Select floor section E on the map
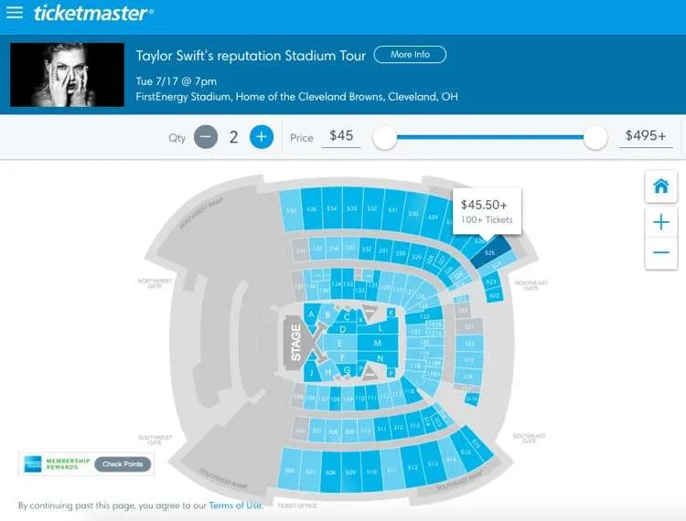 point(339,343)
